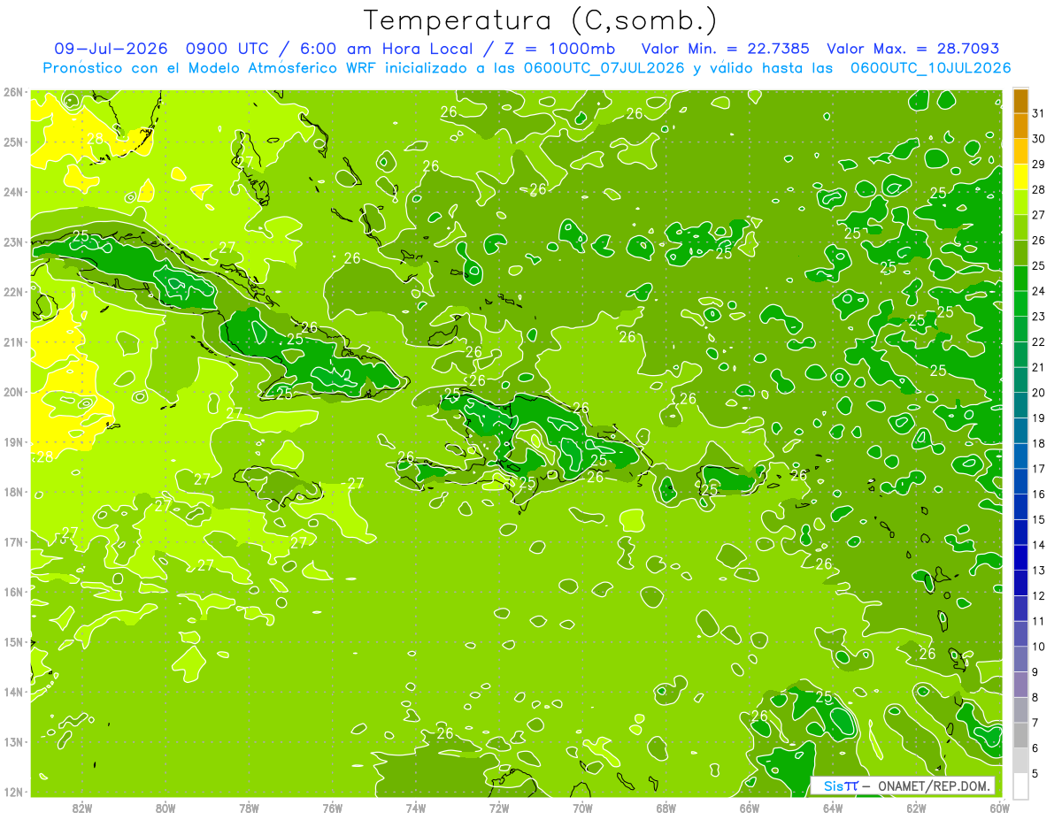Pick the green legend swatch between 24 and 25
The height and width of the screenshot is (820, 1062).
coord(1020,279)
